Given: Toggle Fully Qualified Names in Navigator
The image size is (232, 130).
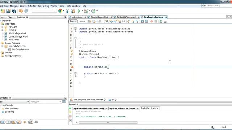Looking at the screenshot, I should tap(25, 122).
